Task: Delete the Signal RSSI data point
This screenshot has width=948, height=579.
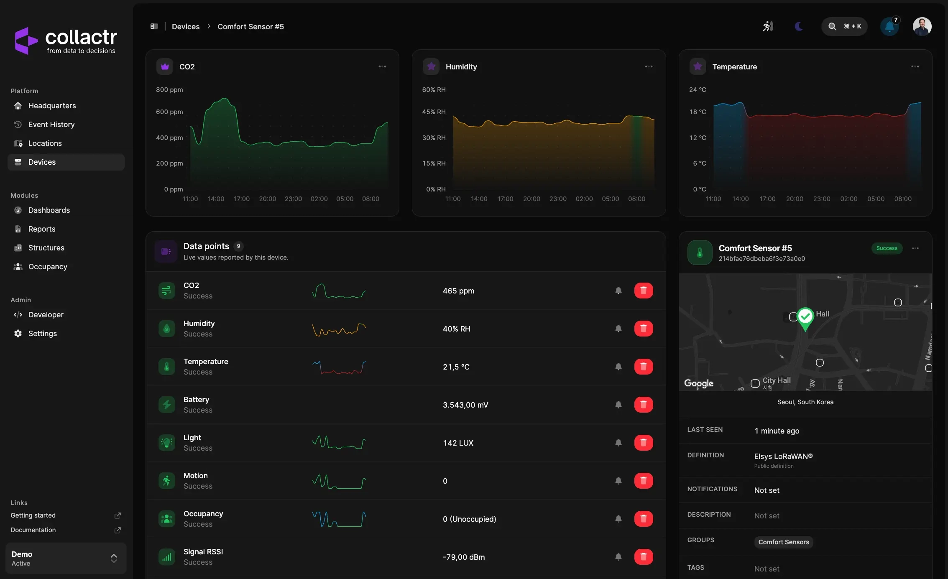Action: pyautogui.click(x=644, y=557)
